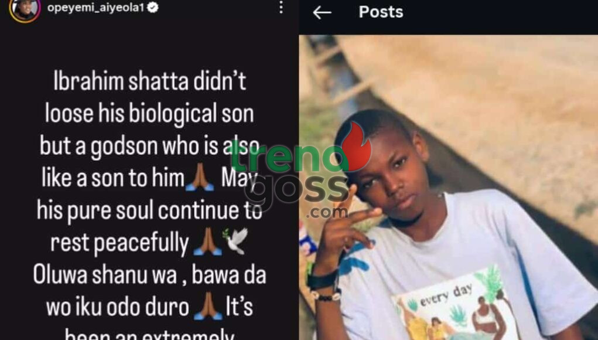Tap the "Ibrahim shatta didn't" story line

[149, 81]
